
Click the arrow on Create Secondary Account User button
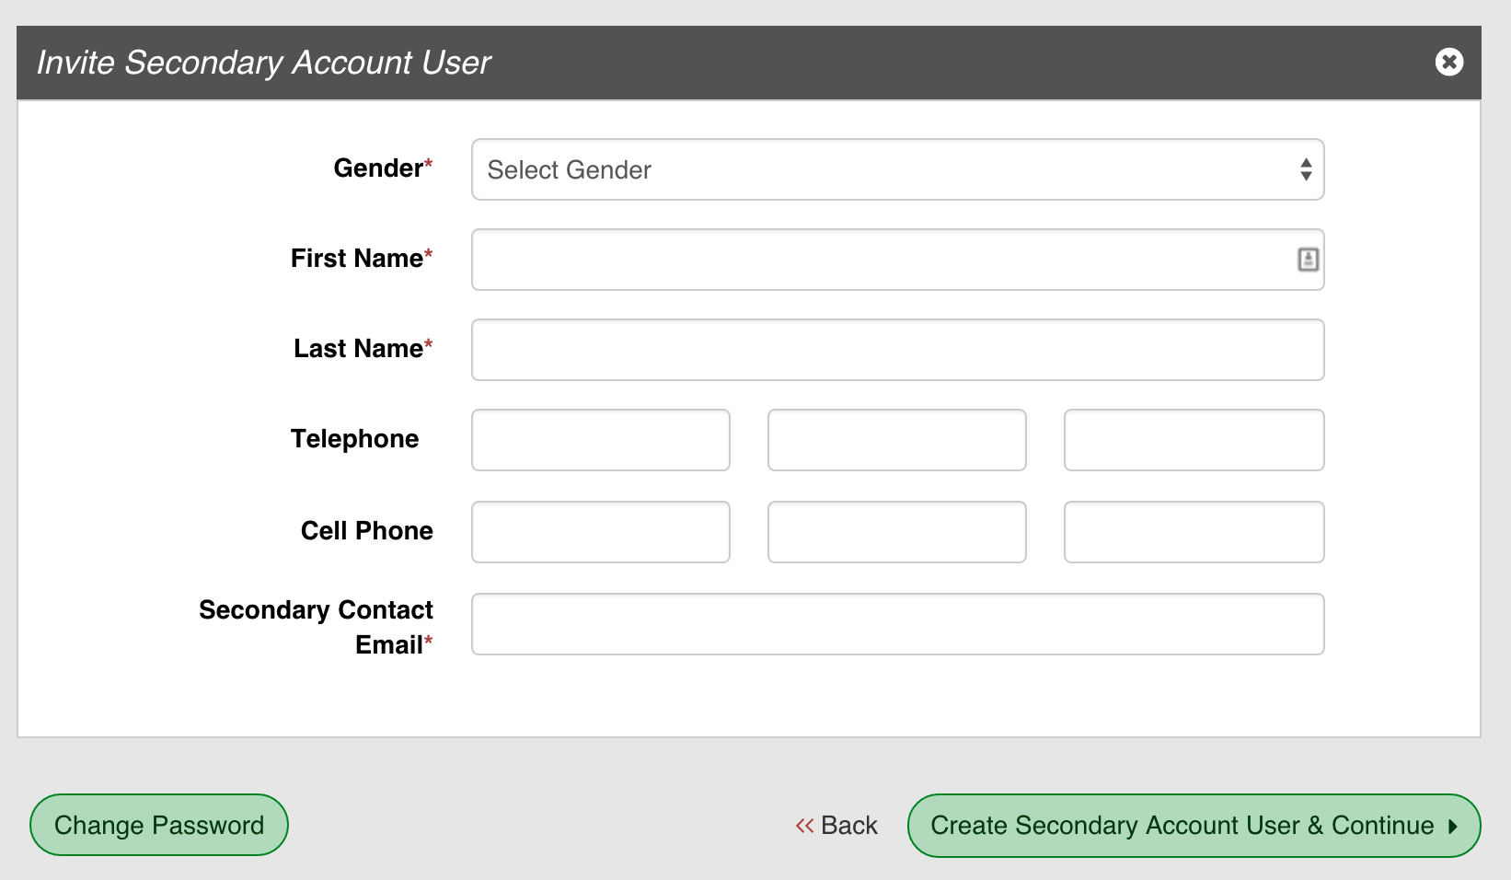click(x=1451, y=826)
